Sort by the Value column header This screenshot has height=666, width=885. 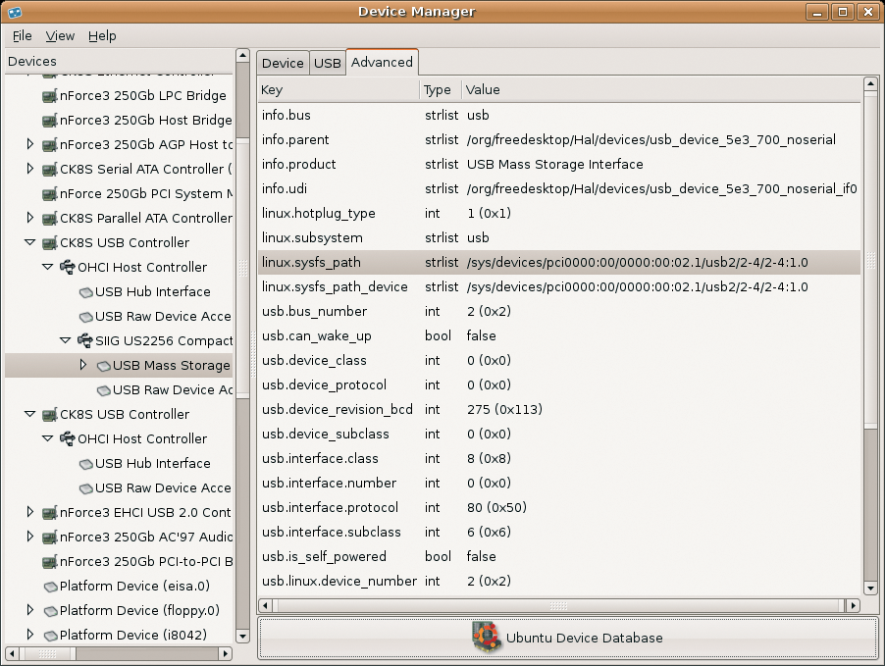click(661, 89)
